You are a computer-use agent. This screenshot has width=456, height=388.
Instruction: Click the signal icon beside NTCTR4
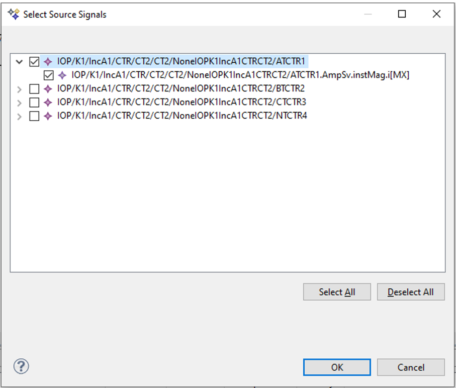(x=48, y=116)
